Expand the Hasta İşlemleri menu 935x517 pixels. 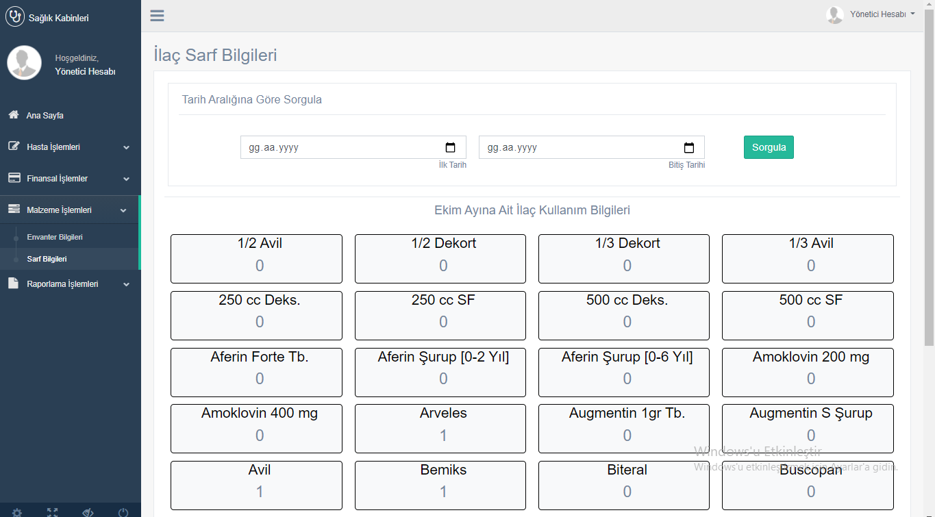(68, 147)
